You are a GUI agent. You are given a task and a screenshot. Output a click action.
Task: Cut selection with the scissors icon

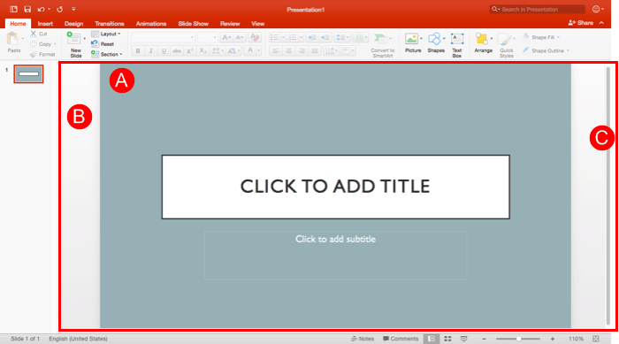34,34
